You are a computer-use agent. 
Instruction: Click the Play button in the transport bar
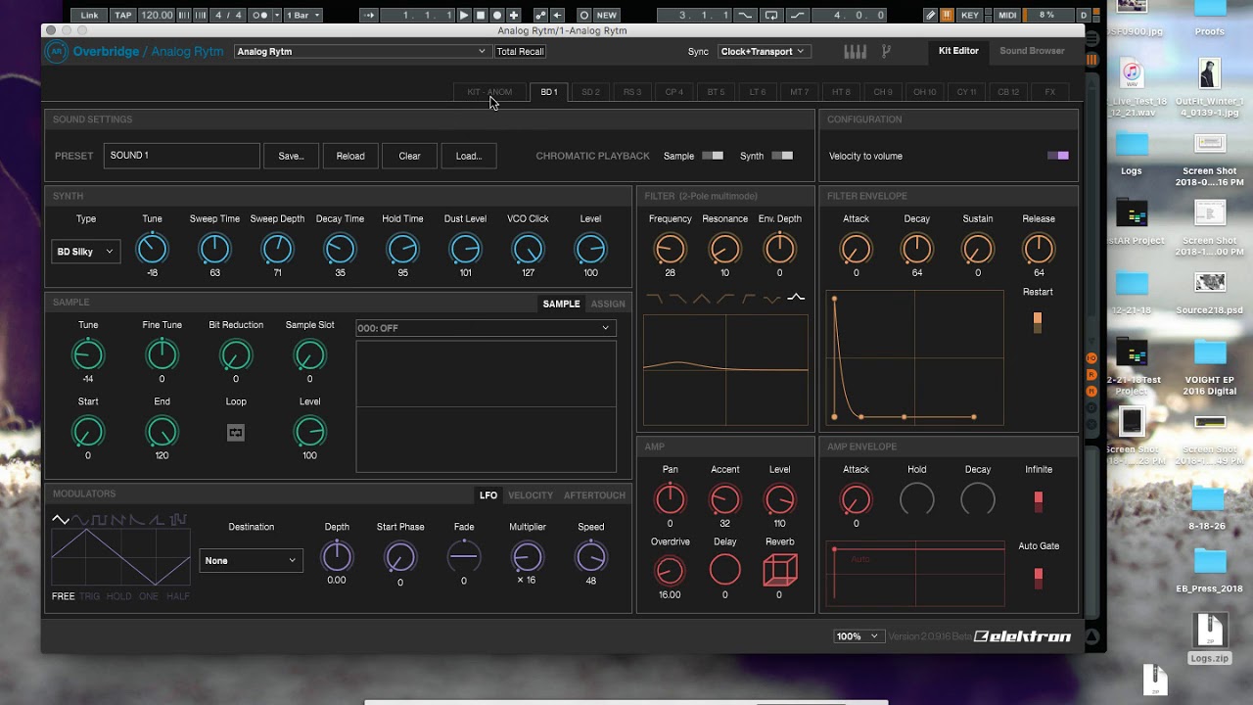coord(464,16)
